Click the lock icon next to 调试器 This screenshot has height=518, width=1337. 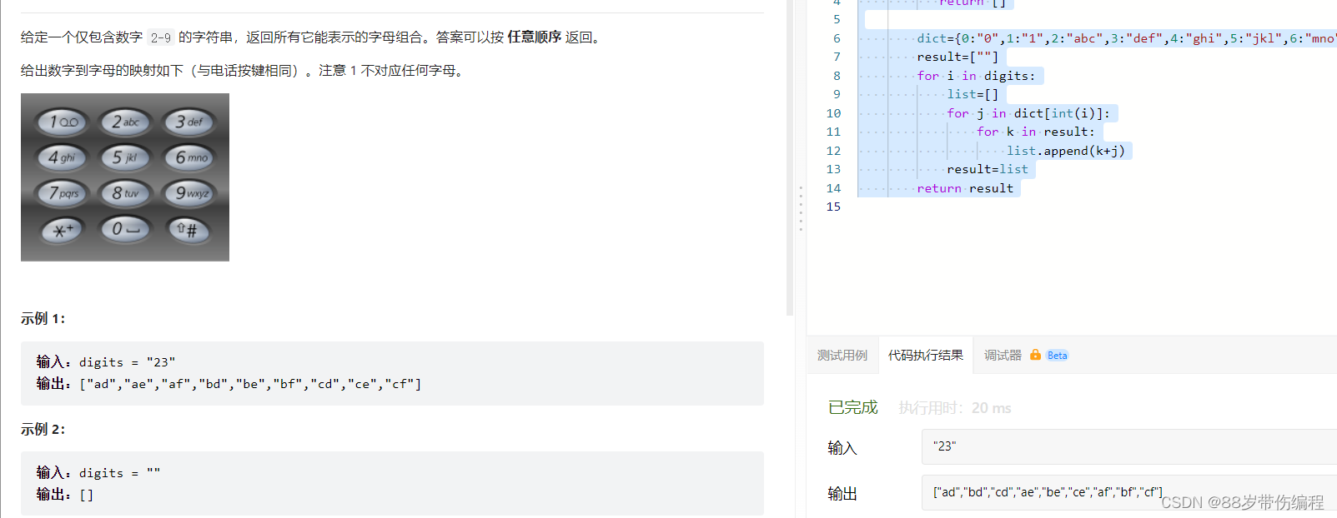[x=1035, y=355]
